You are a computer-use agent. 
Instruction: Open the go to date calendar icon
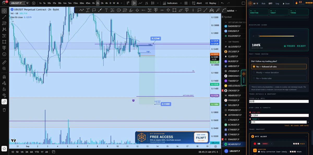pos(53,152)
